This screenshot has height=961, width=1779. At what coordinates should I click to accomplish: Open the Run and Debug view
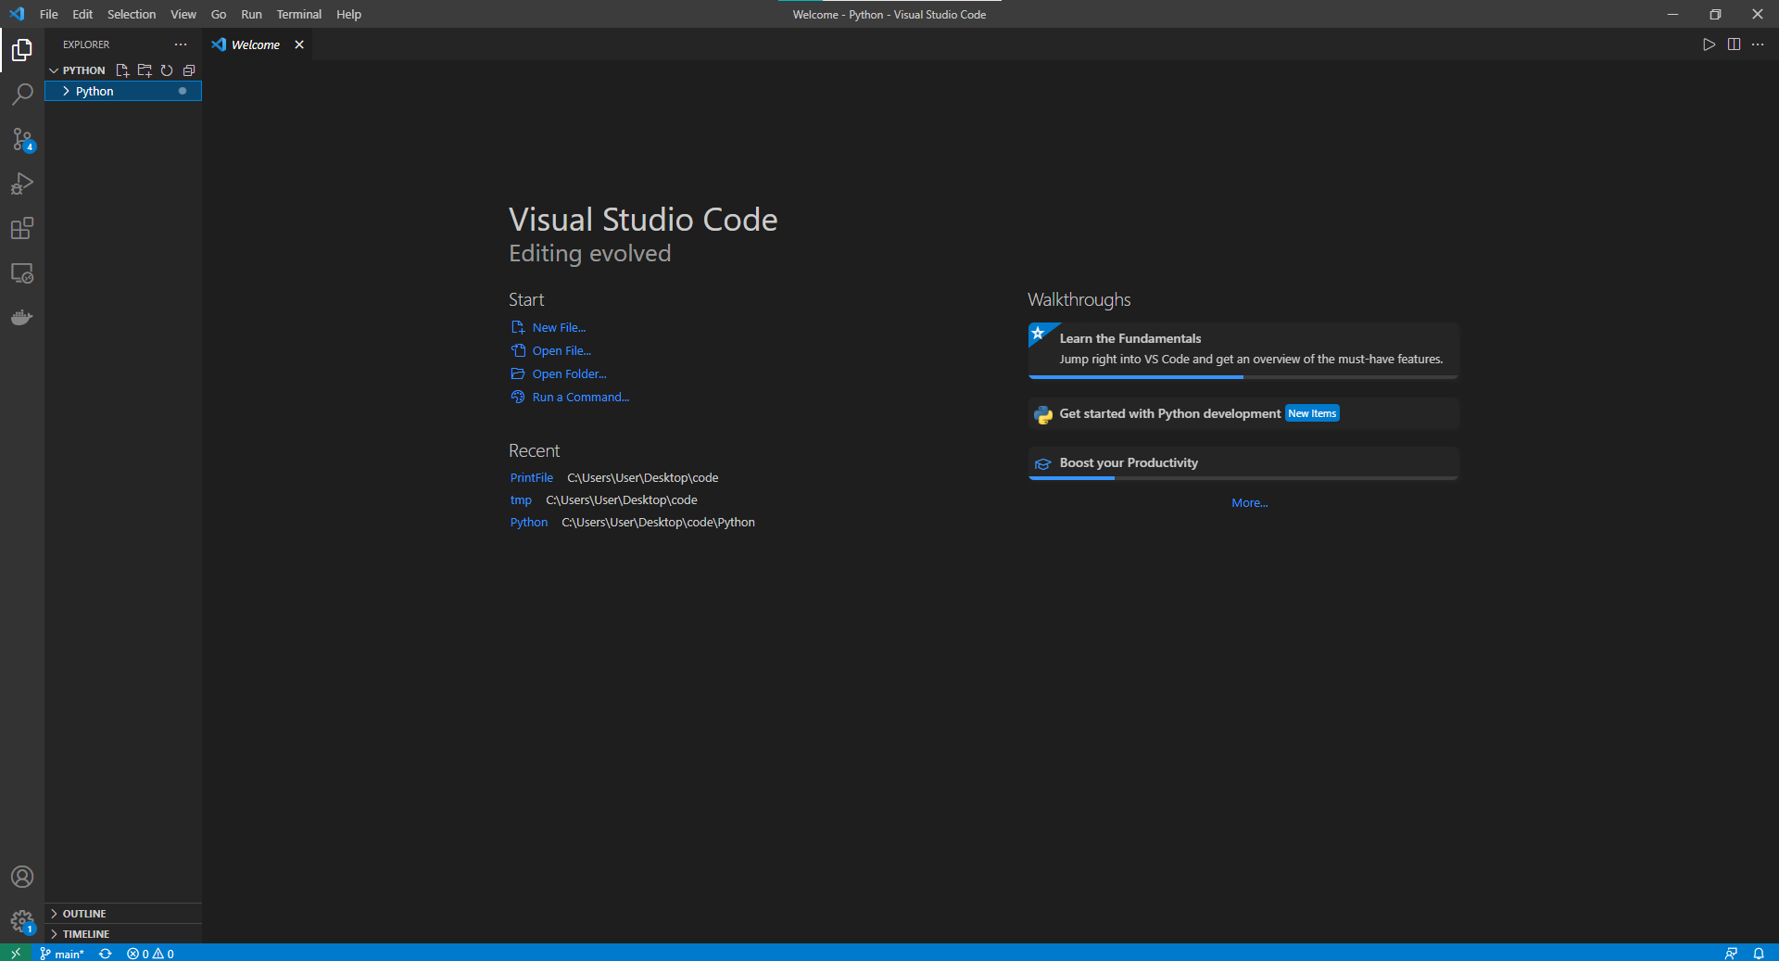point(22,183)
